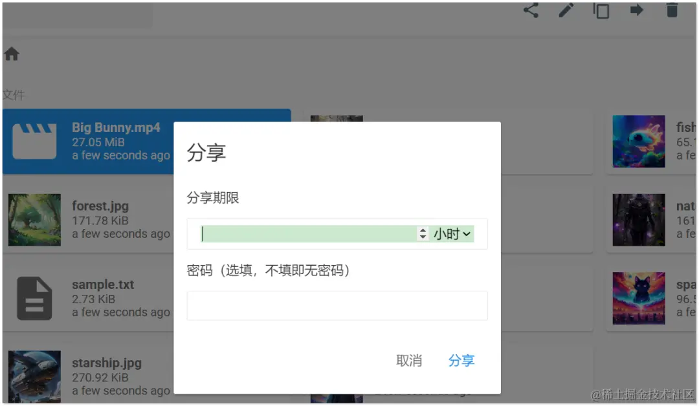Click the document icon on sample.txt
Screen dimensions: 699x406
34,298
